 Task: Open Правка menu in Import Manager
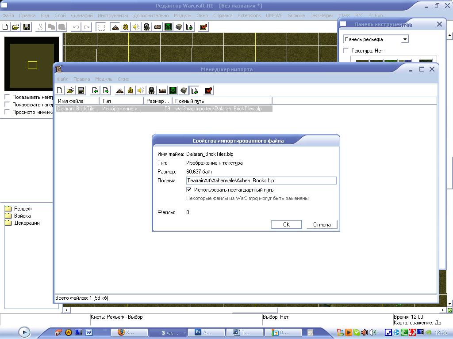[x=81, y=79]
